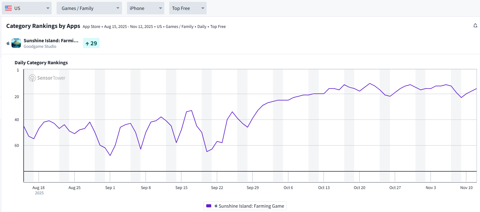Select the Sep 29 date on the x-axis

click(x=252, y=187)
